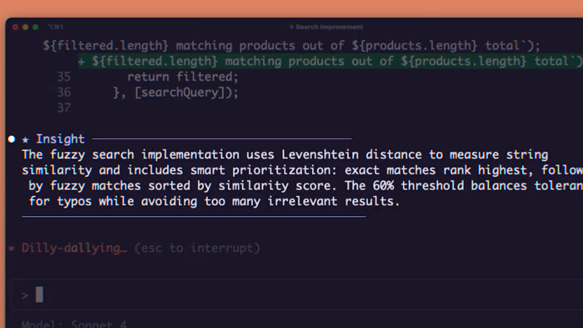The image size is (583, 328).
Task: Click the green plus marker on added line
Action: coord(81,62)
